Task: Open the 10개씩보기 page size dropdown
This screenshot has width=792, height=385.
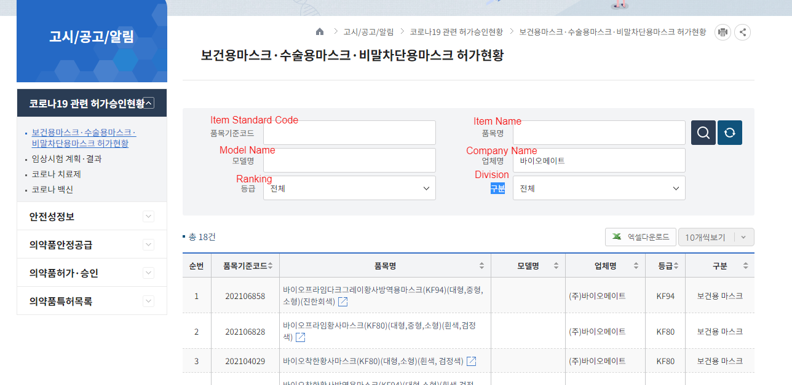Action: pyautogui.click(x=716, y=237)
